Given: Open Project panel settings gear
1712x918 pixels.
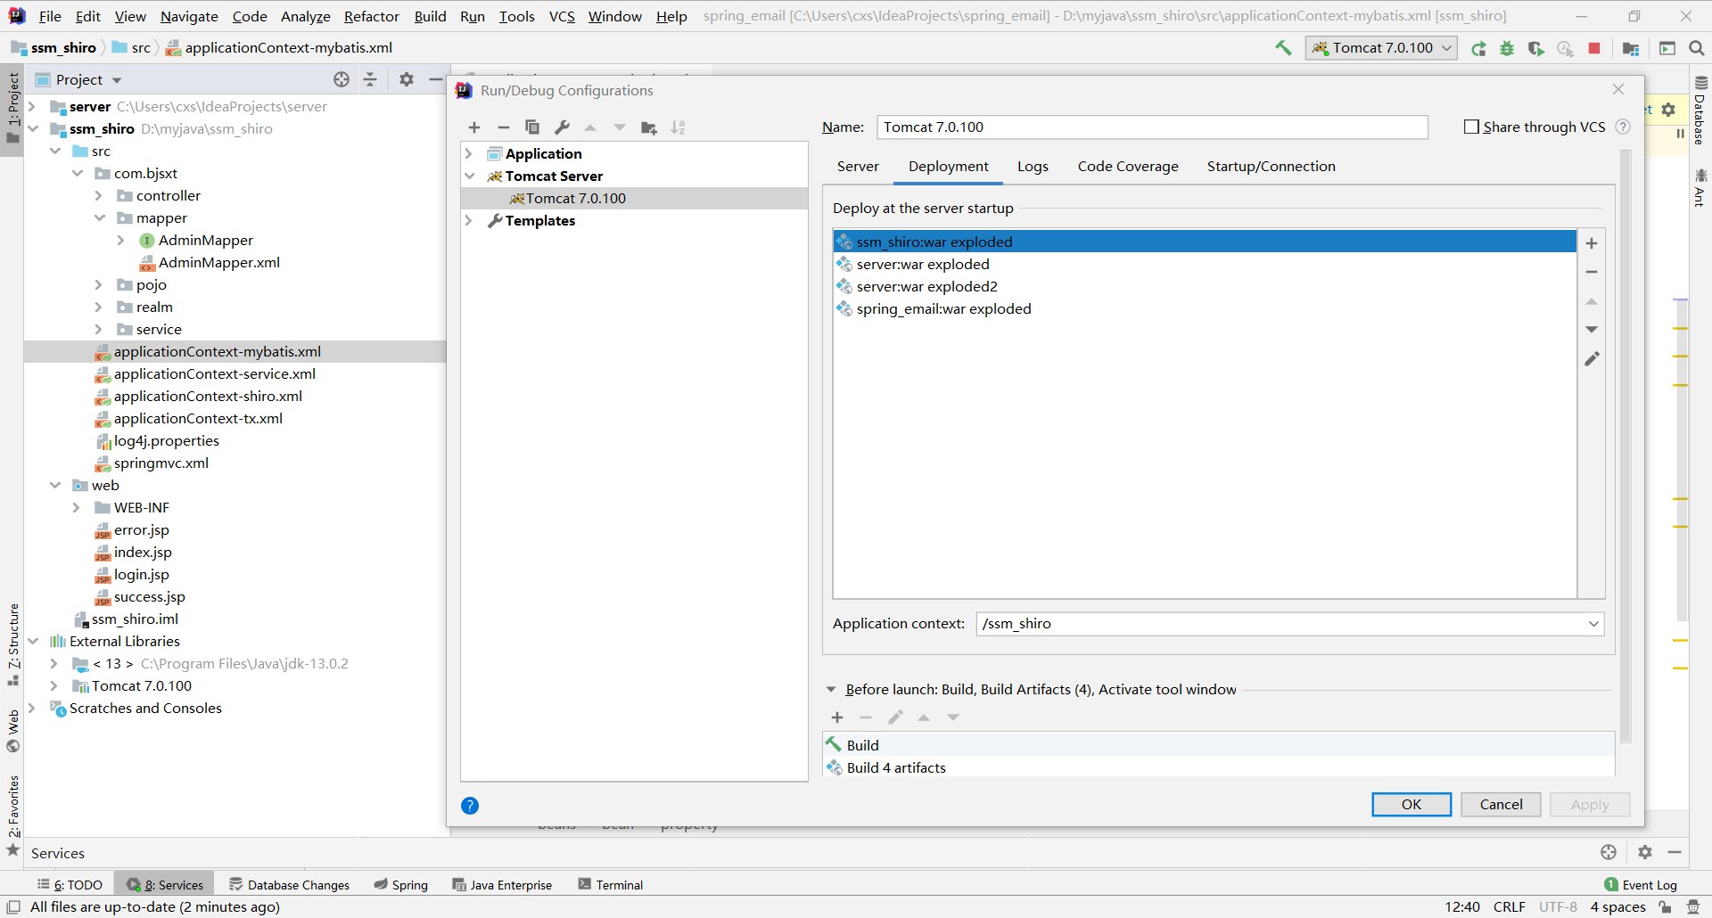Looking at the screenshot, I should [x=407, y=79].
